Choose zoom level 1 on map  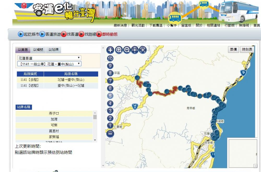(110, 125)
